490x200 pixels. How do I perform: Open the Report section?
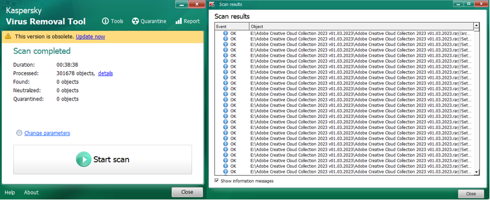[188, 21]
